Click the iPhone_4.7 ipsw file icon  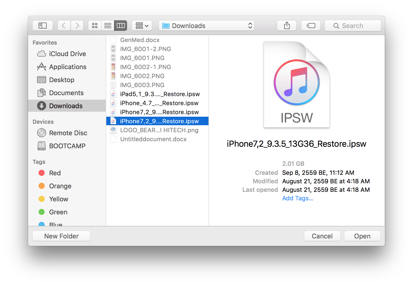(113, 103)
